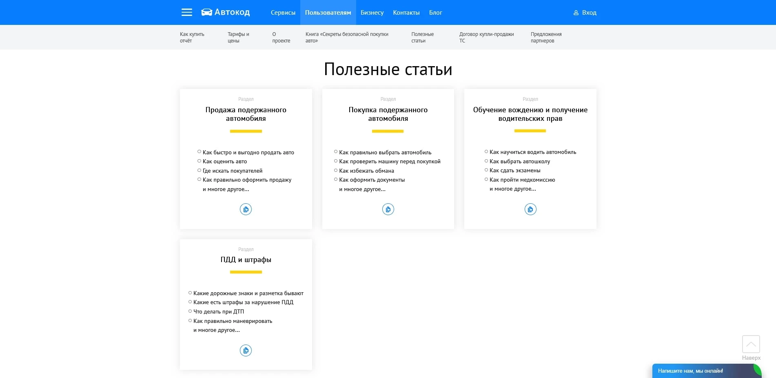Click the Наверх scroll-to-top arrow
776x378 pixels.
pos(751,344)
